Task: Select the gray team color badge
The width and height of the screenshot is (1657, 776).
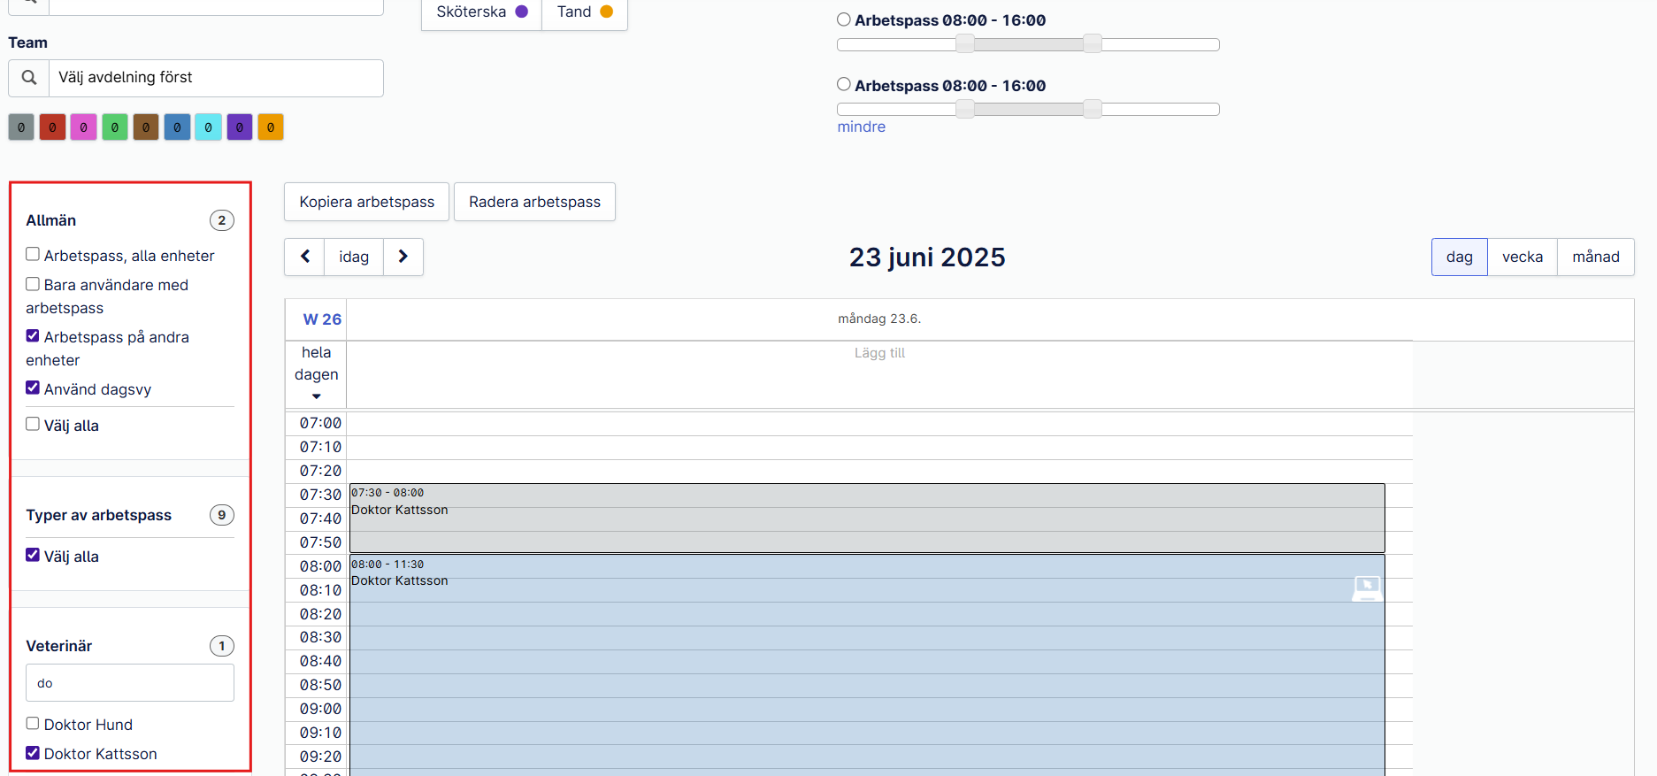Action: pyautogui.click(x=21, y=127)
